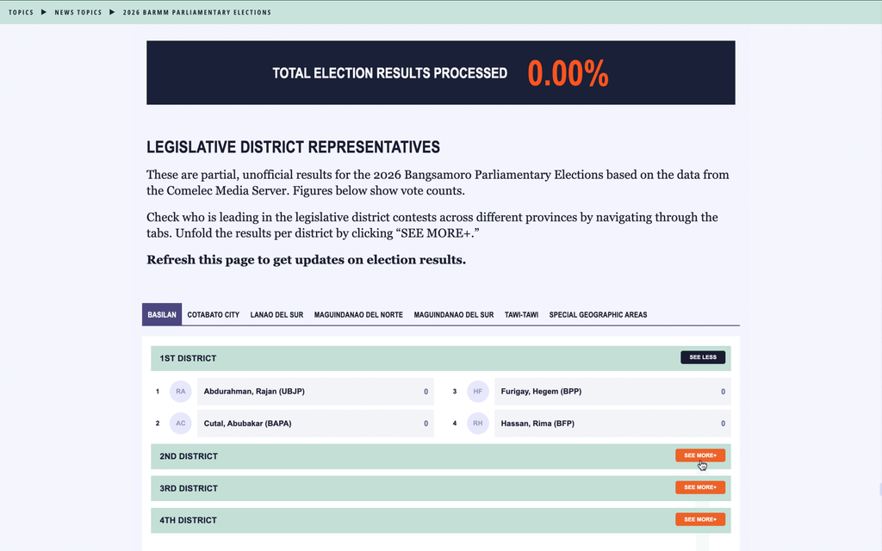The image size is (882, 551).
Task: Click the arrow after Topics in breadcrumb
Action: [x=44, y=12]
